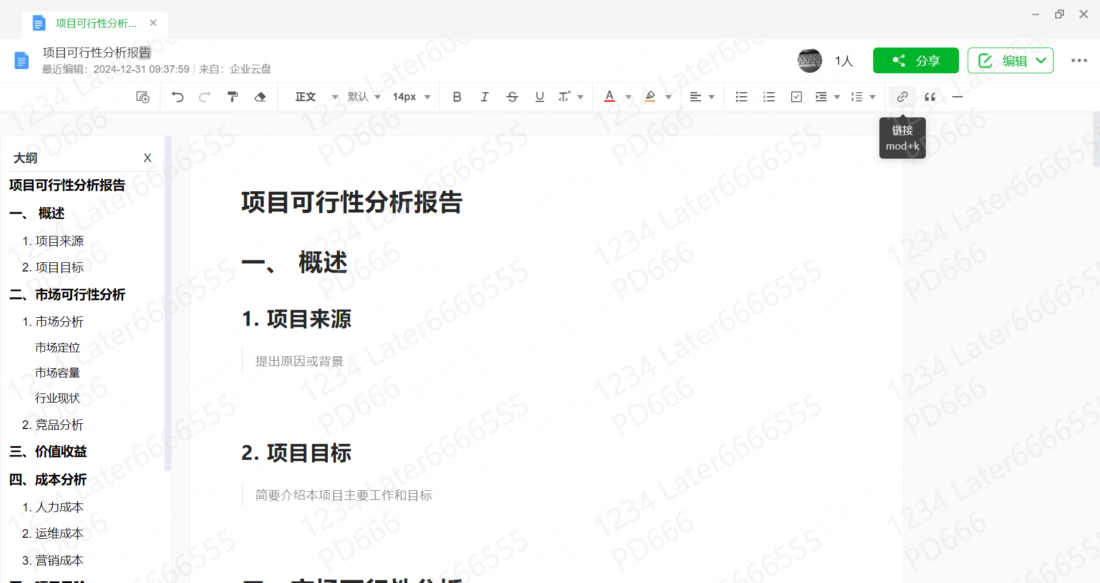The image size is (1100, 583).
Task: Click the indent icon
Action: (821, 97)
